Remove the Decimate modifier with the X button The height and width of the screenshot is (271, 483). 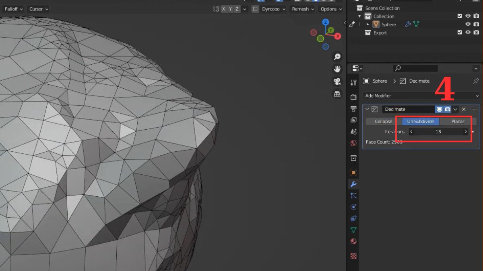464,109
